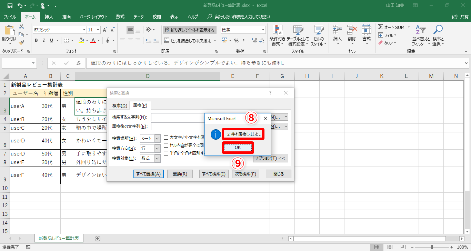The width and height of the screenshot is (471, 251).
Task: Save the workbook from the quick access toolbar
Action: coord(10,6)
